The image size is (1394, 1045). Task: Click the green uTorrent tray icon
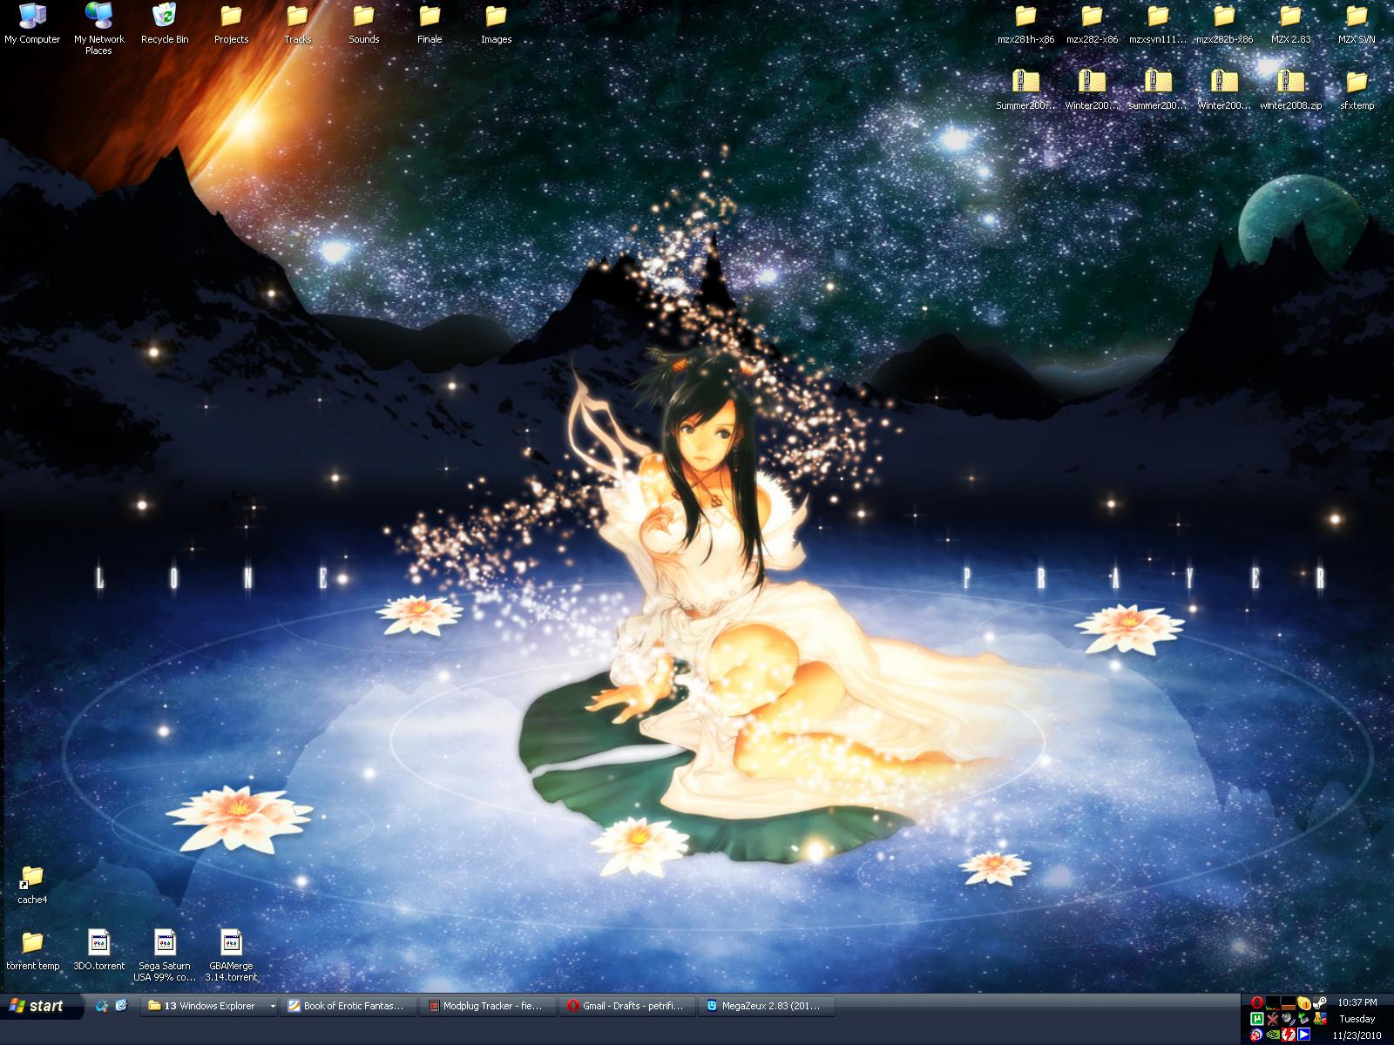pos(1257,1019)
